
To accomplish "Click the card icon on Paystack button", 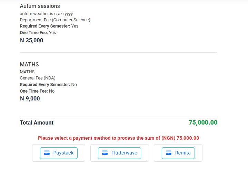I will pyautogui.click(x=47, y=153).
